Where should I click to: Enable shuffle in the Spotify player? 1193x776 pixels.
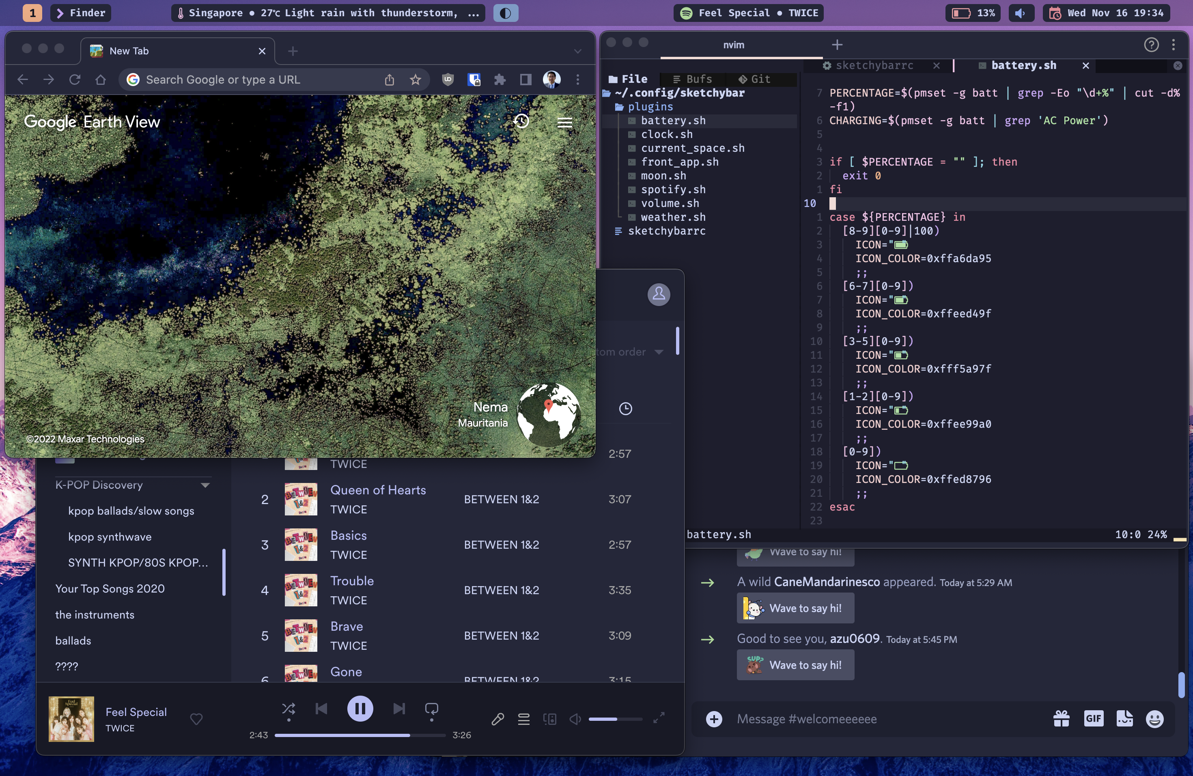[x=288, y=708]
